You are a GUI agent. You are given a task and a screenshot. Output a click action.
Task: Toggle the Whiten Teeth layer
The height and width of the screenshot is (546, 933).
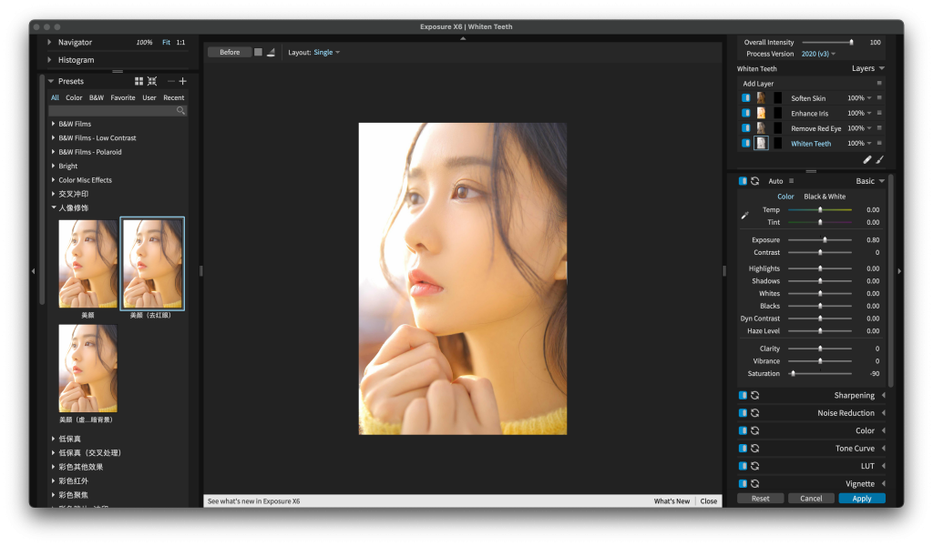tap(745, 143)
